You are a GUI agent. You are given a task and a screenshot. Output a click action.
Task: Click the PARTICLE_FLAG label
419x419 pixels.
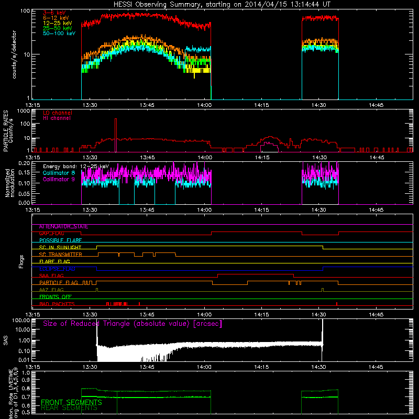click(59, 283)
